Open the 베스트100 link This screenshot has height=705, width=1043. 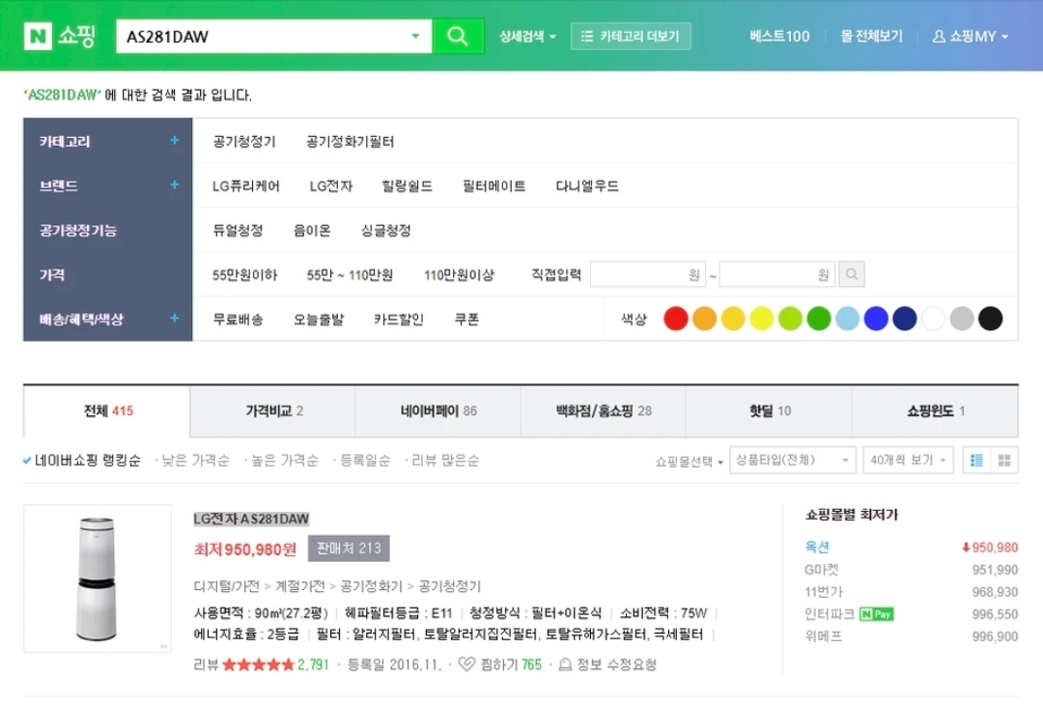(x=779, y=36)
